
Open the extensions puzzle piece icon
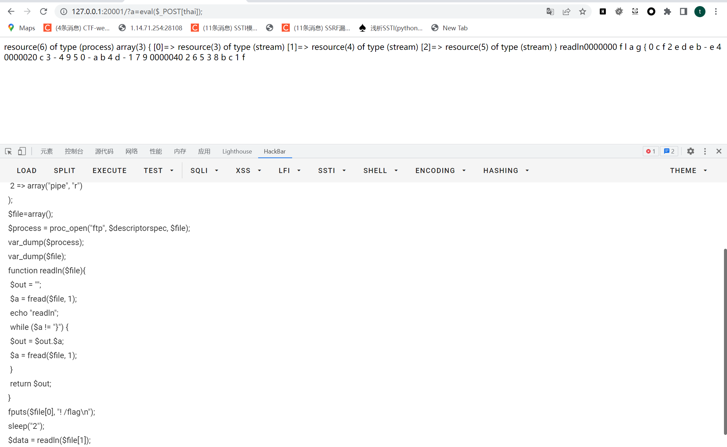[x=667, y=11]
